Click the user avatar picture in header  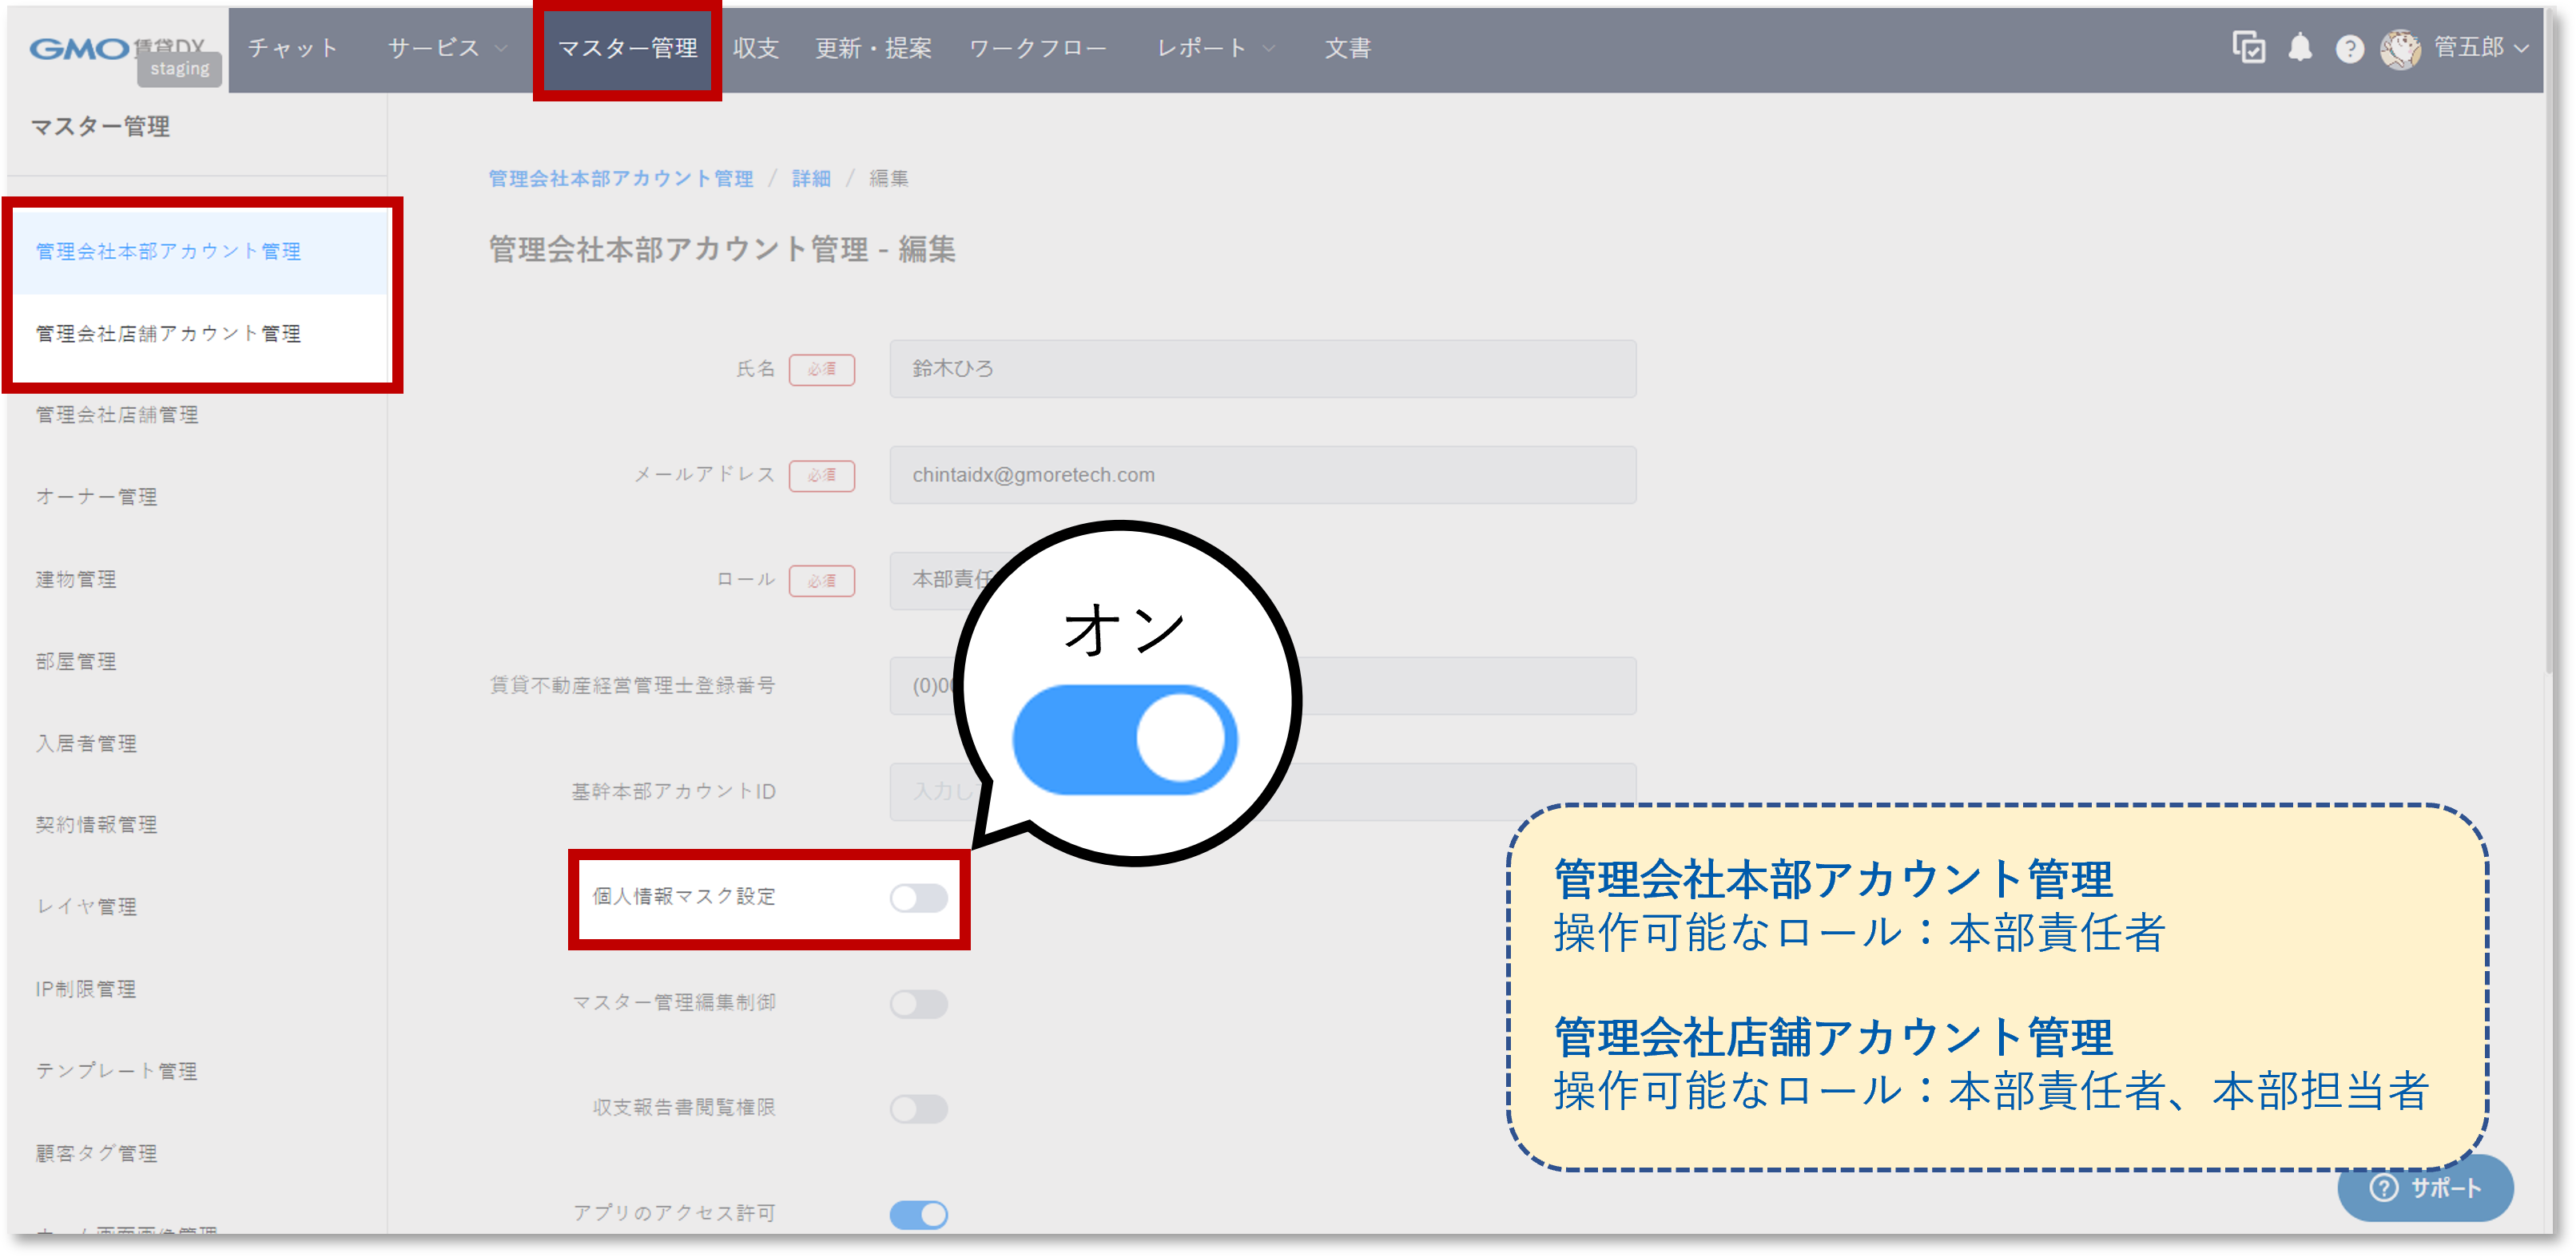tap(2401, 48)
